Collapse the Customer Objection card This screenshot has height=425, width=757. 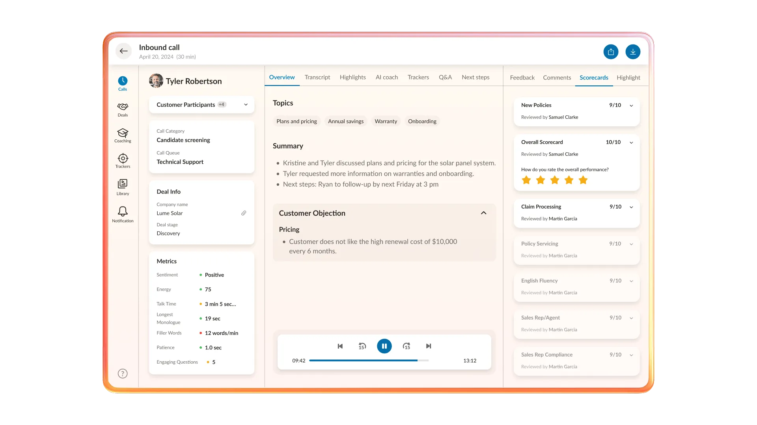click(x=483, y=213)
